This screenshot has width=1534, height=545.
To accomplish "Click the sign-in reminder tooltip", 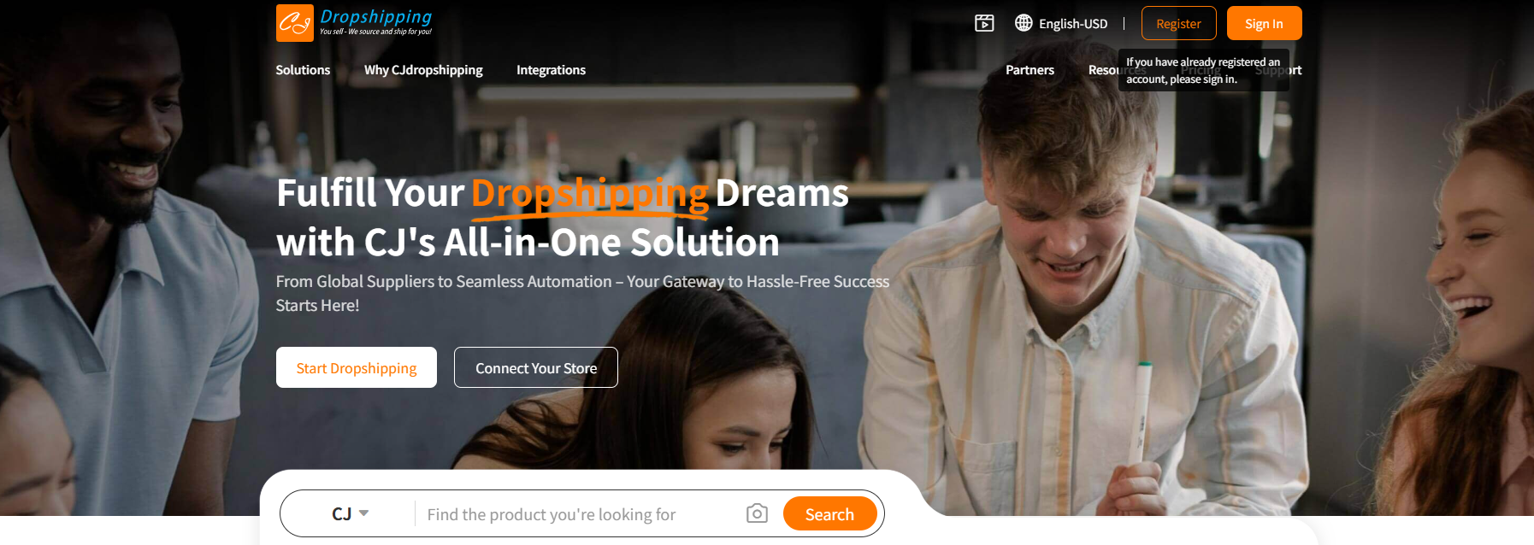I will tap(1203, 70).
